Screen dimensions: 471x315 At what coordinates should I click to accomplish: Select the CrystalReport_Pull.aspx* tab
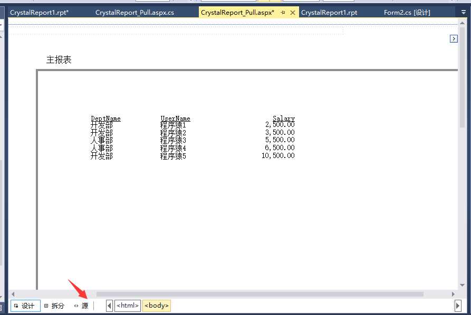coord(237,13)
